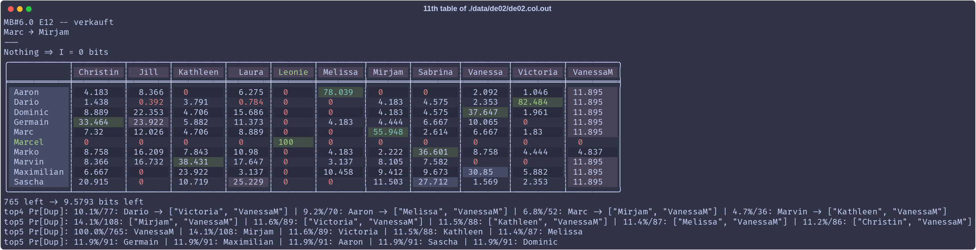Select the green Leonie column header
976x250 pixels.
pyautogui.click(x=293, y=72)
